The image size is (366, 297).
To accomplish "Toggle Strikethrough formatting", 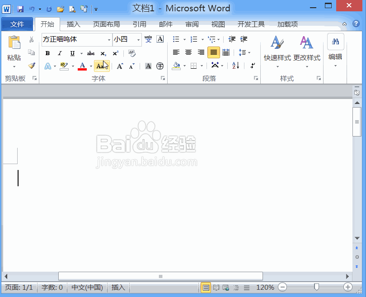I will point(90,53).
